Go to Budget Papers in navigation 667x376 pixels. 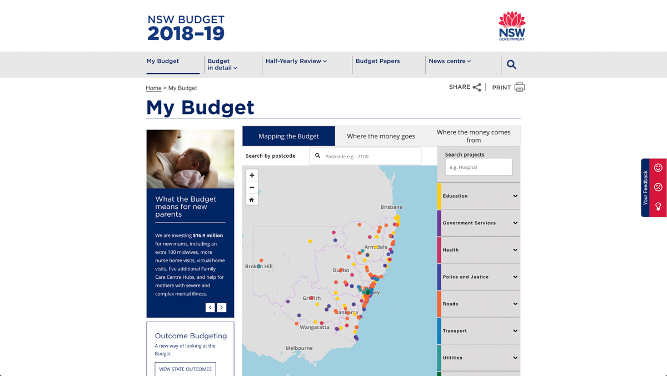pyautogui.click(x=378, y=61)
